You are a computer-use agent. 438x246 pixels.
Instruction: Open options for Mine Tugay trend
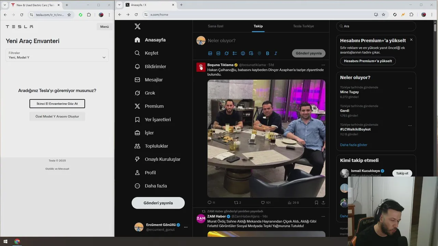point(410,88)
